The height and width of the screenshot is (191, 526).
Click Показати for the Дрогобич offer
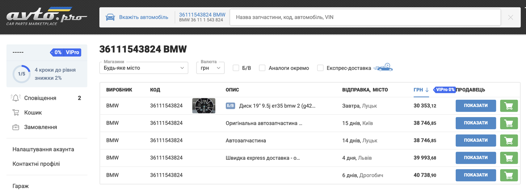coord(476,175)
